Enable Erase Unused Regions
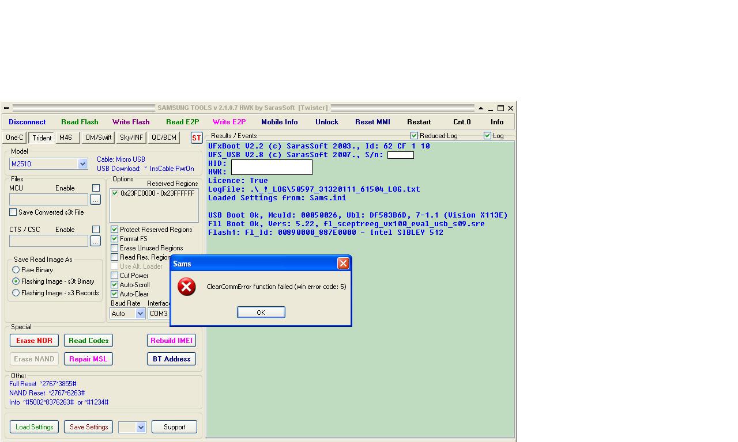 (114, 248)
